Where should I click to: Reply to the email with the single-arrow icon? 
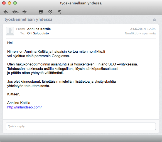6,12
